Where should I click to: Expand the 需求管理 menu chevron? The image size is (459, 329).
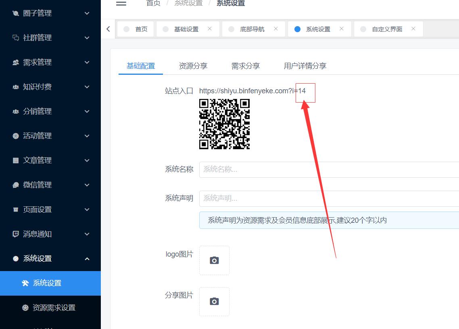(87, 62)
